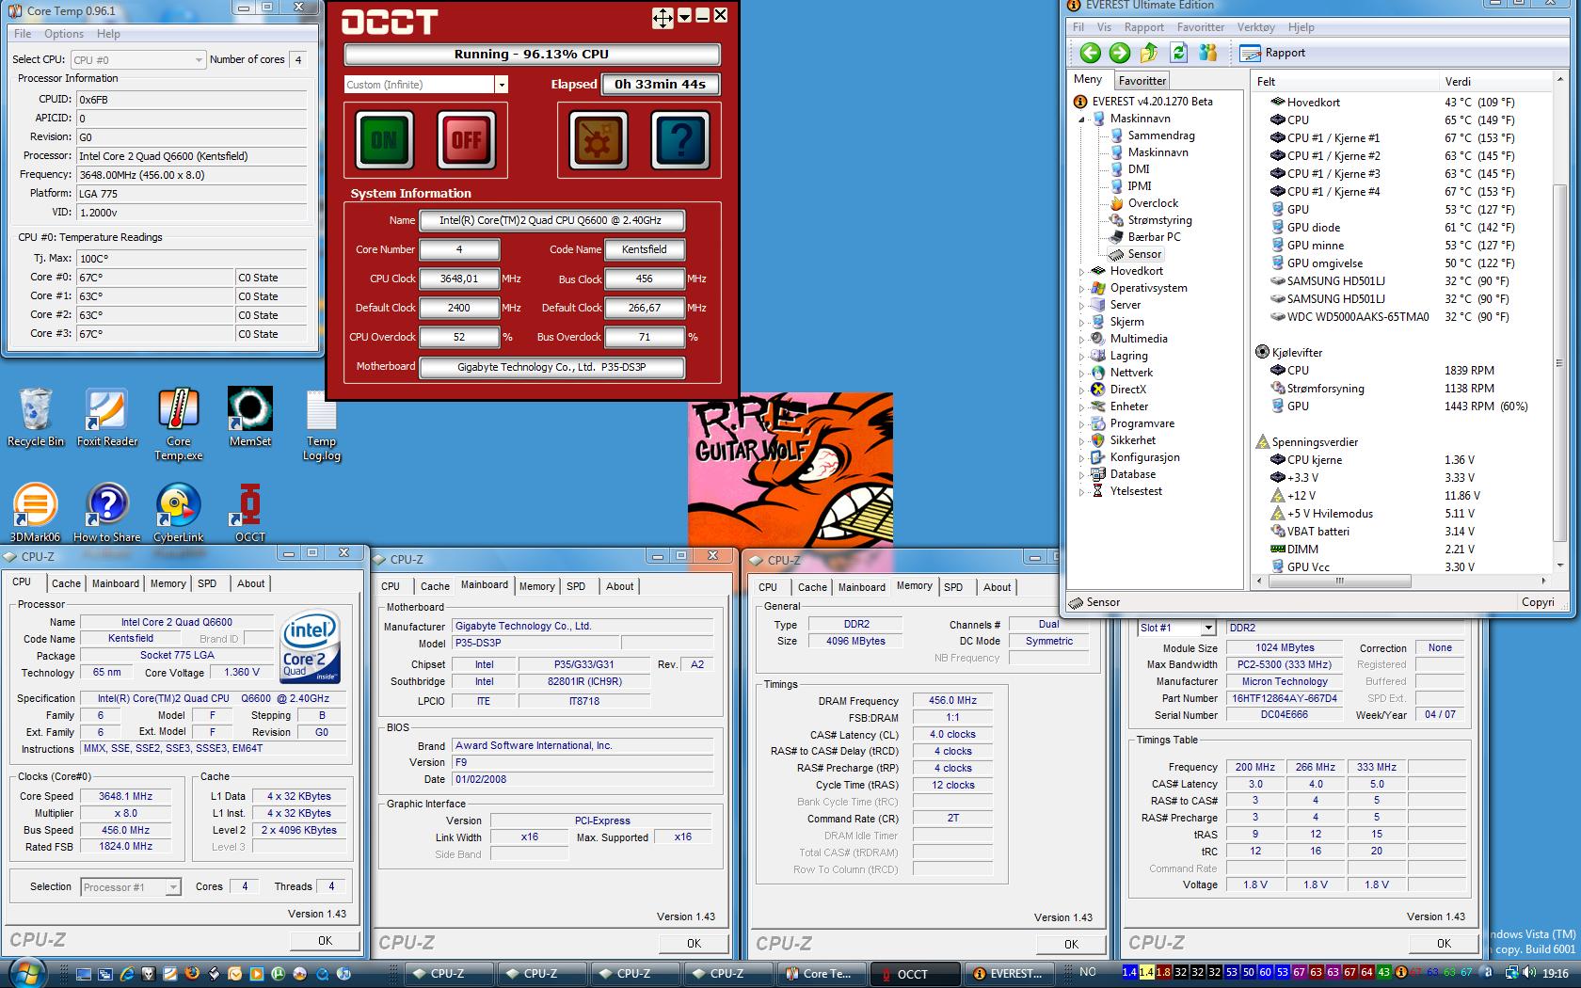Click the OCCT Running 96.13% CPU status bar
The image size is (1581, 988).
pos(532,55)
